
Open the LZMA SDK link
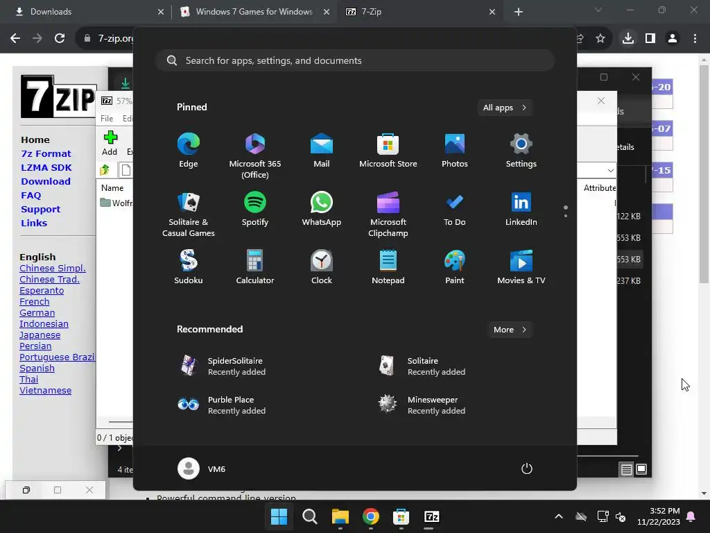pyautogui.click(x=46, y=168)
